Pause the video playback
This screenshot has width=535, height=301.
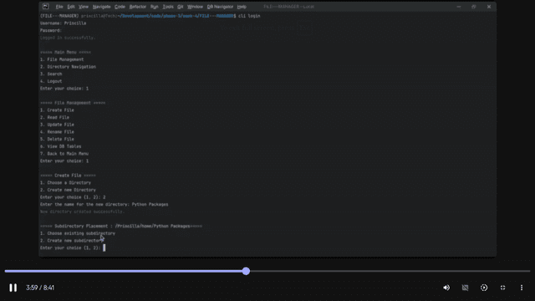point(13,288)
